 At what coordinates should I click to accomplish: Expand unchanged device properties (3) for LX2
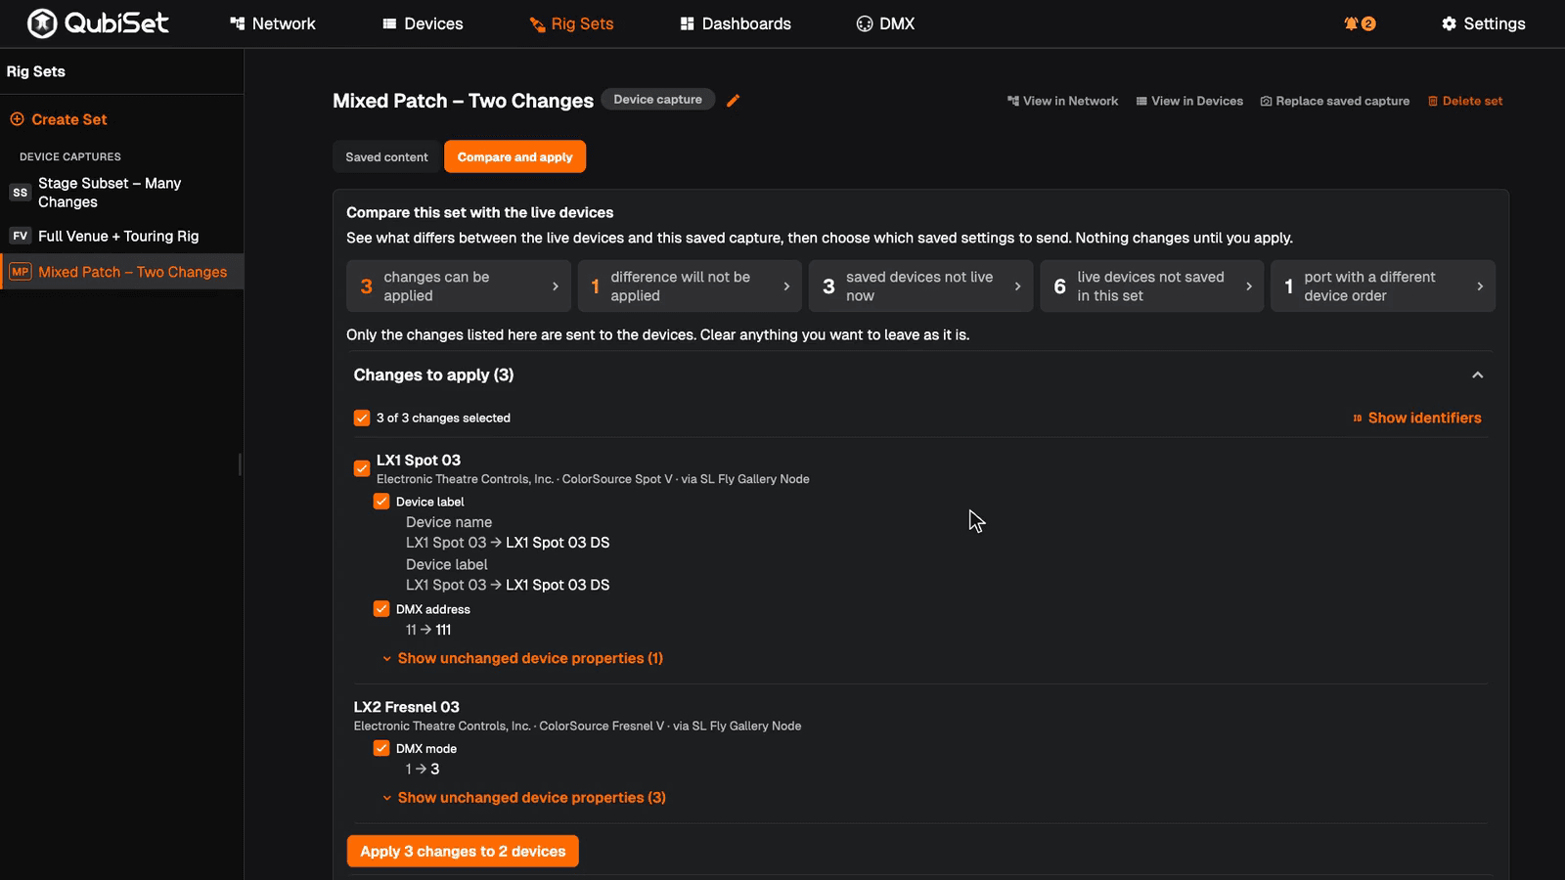524,798
